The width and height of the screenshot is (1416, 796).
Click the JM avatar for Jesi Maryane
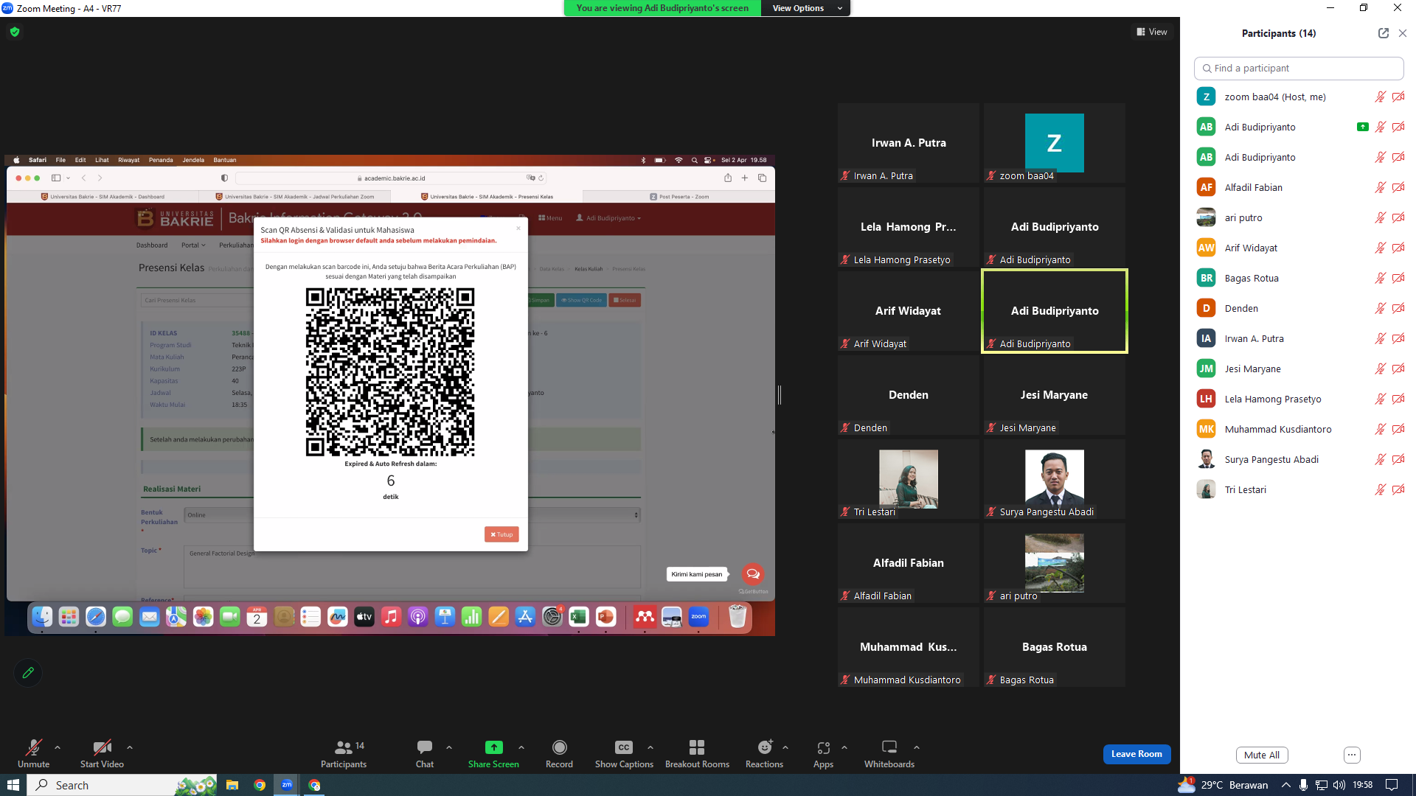[1206, 369]
